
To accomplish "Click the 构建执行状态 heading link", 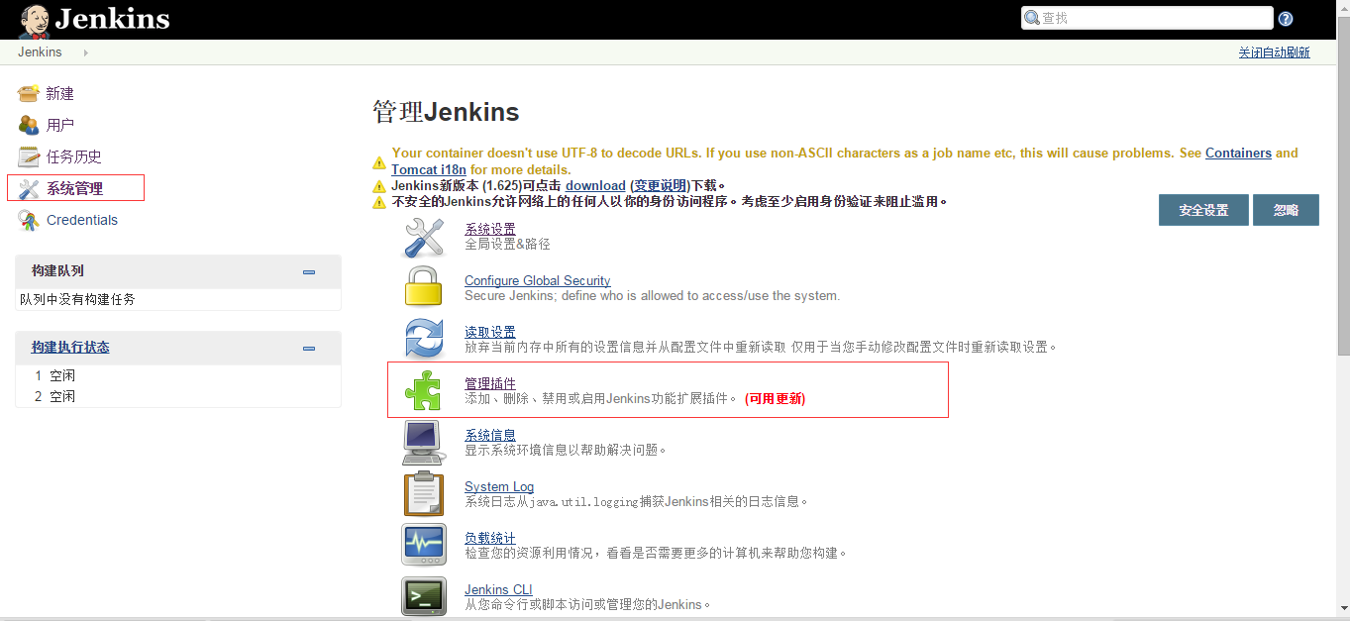I will click(x=70, y=348).
